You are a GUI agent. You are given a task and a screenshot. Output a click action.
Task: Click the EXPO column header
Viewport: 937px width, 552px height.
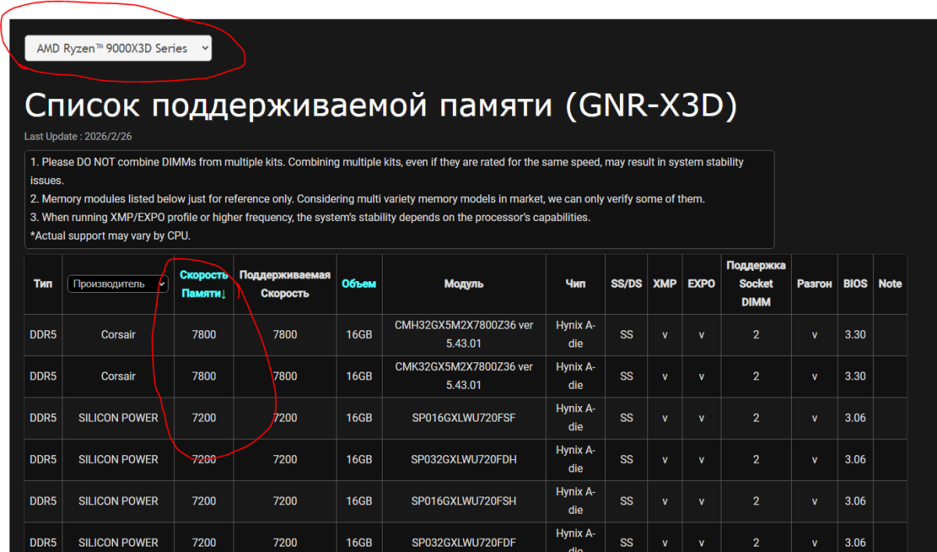701,283
